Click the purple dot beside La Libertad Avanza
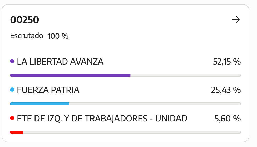 [x=12, y=61]
